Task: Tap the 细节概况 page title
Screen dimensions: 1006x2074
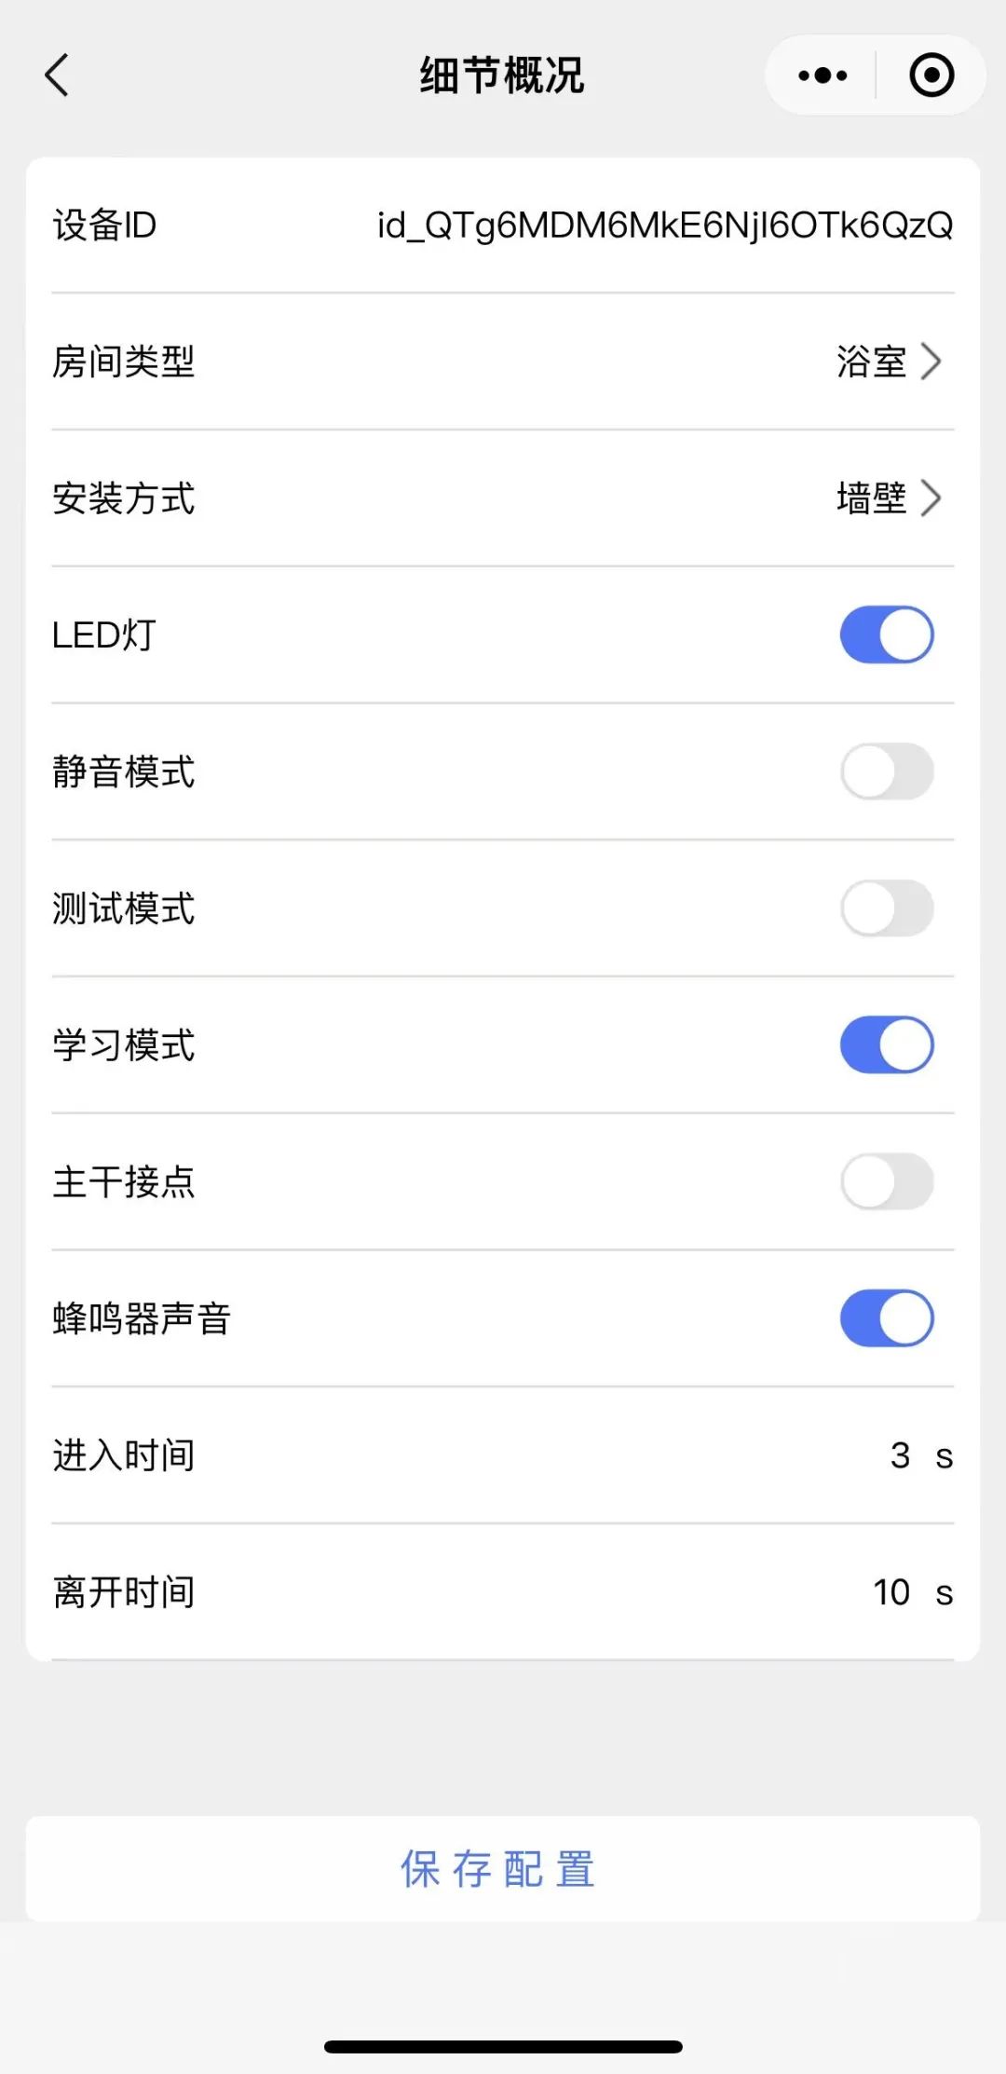Action: 502,75
